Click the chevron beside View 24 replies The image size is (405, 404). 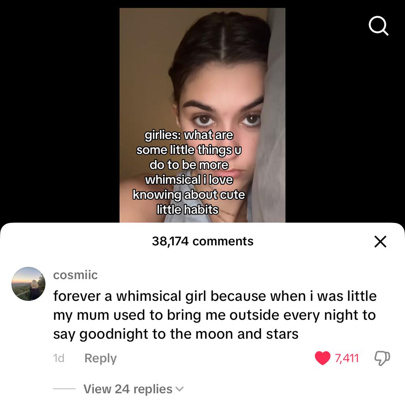click(179, 389)
